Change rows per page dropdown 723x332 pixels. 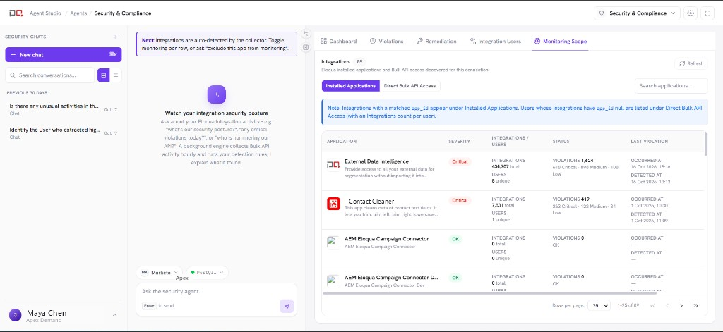[599, 305]
